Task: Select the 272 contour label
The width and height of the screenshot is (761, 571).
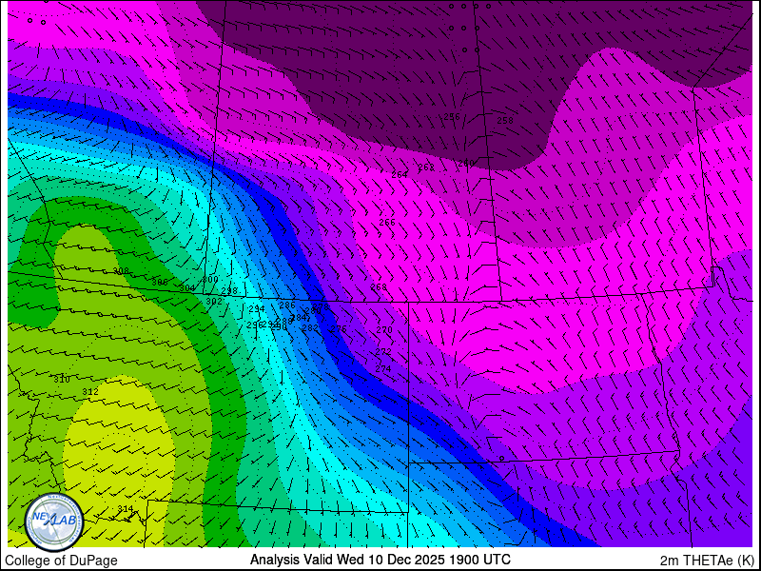Action: [x=383, y=351]
